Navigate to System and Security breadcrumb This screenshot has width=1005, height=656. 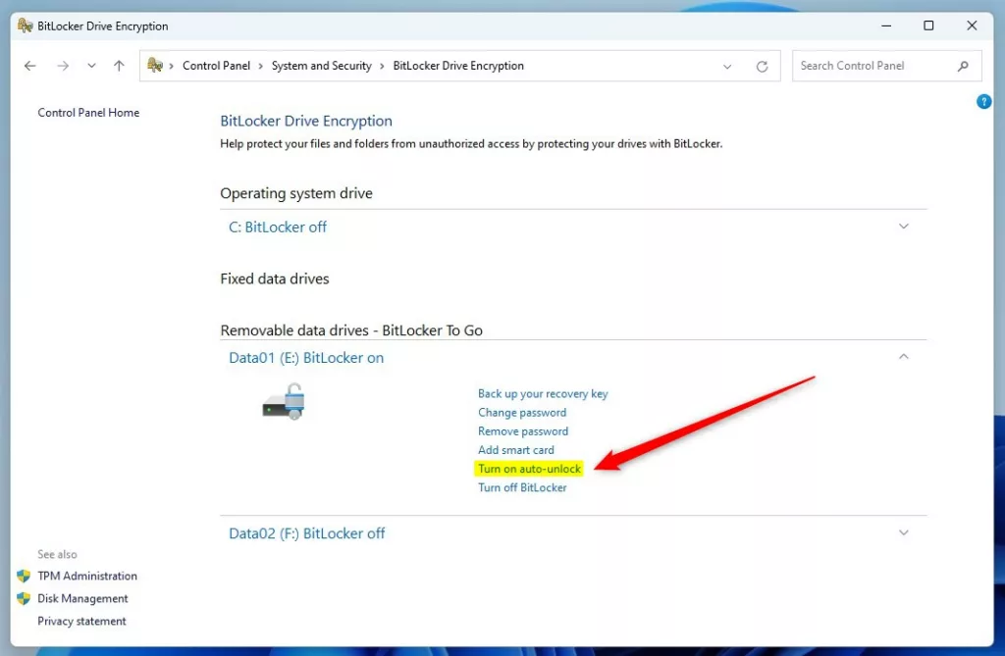322,65
